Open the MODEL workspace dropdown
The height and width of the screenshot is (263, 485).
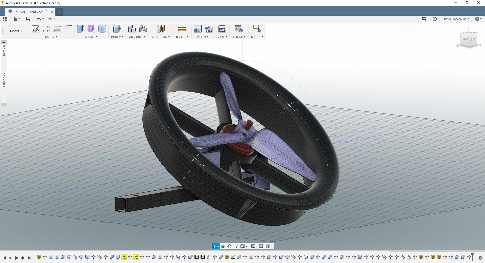[16, 31]
